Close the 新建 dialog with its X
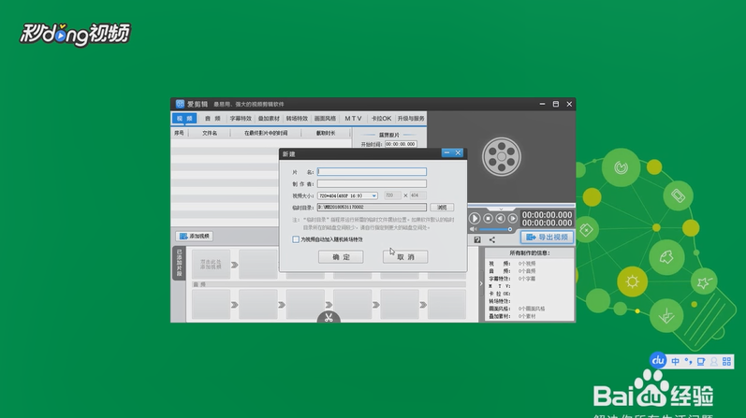Screen dimensions: 746x418 coord(458,152)
